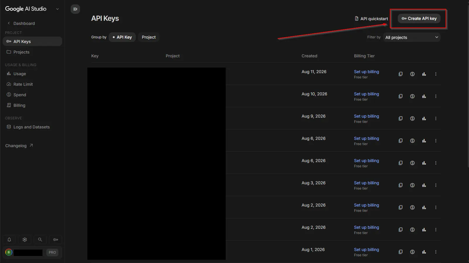Screen dimensions: 469x263
Task: Open the account avatar menu in the sidebar footer
Action: click(x=9, y=252)
